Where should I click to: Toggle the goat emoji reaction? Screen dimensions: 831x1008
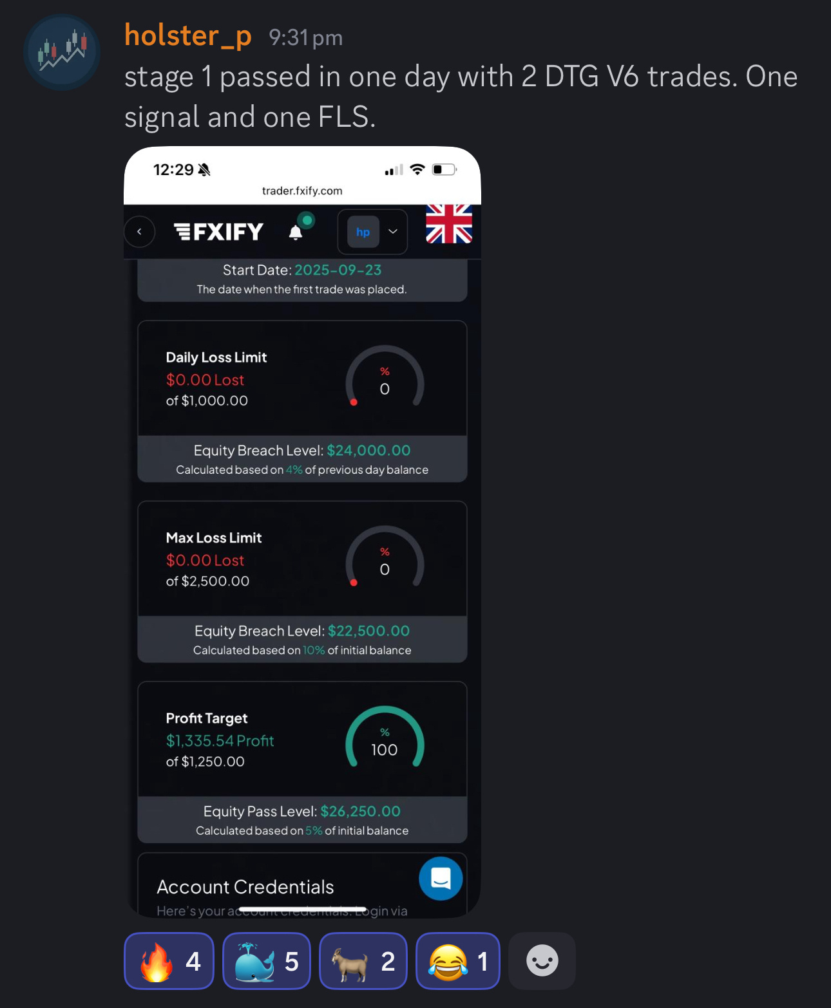(363, 961)
